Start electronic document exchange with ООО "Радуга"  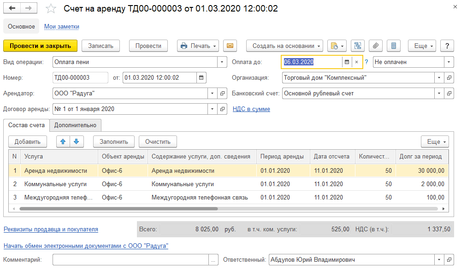point(86,246)
